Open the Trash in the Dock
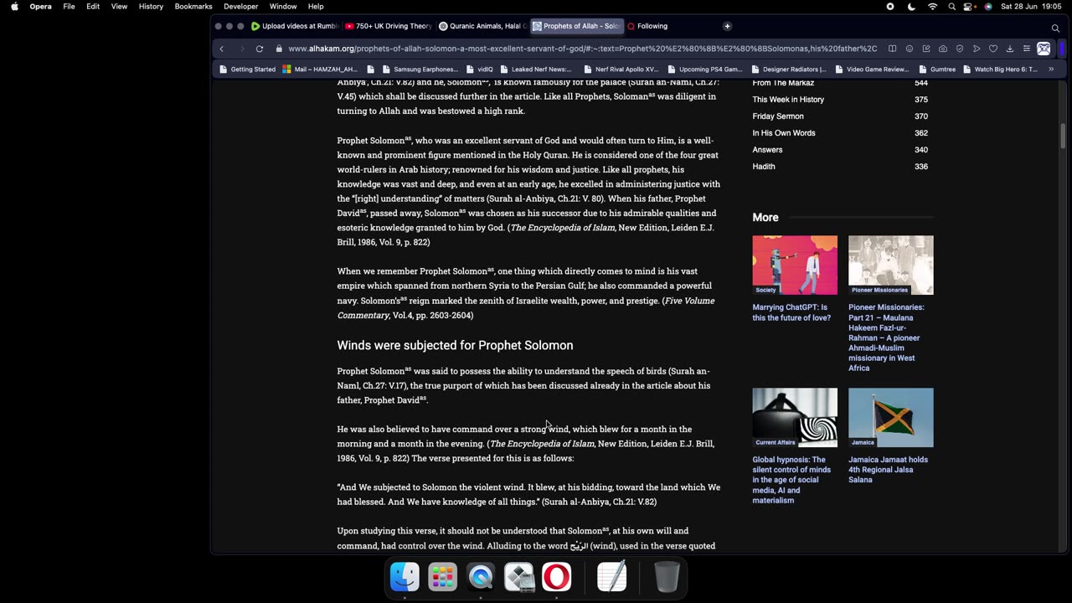This screenshot has height=603, width=1072. [x=667, y=577]
